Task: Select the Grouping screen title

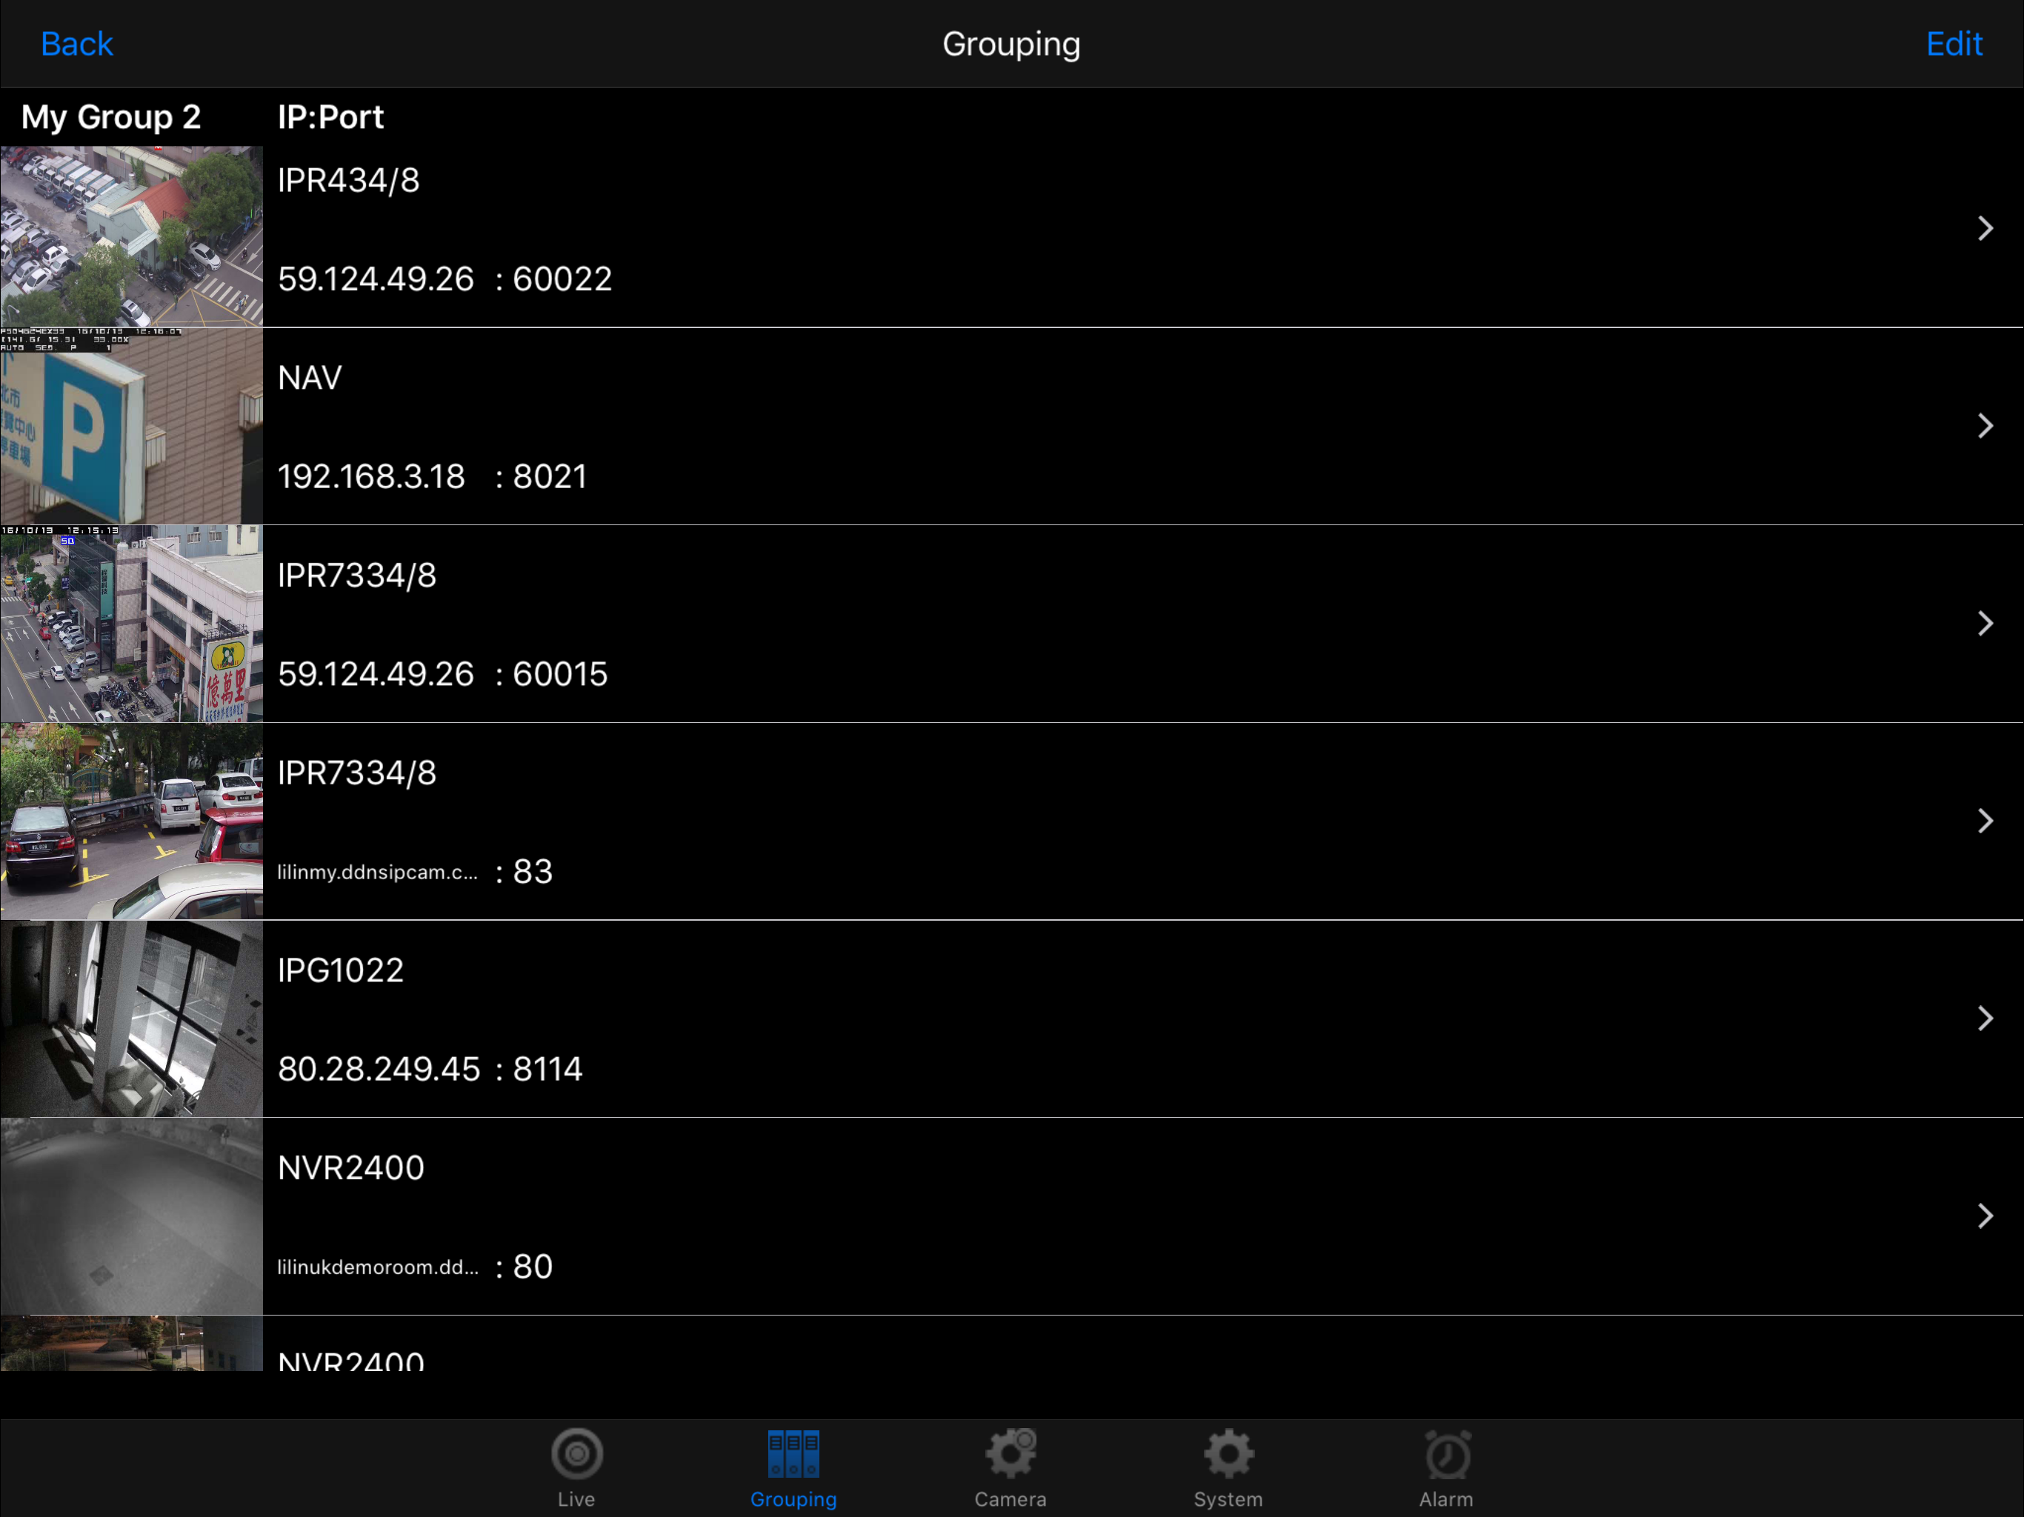Action: point(1012,45)
